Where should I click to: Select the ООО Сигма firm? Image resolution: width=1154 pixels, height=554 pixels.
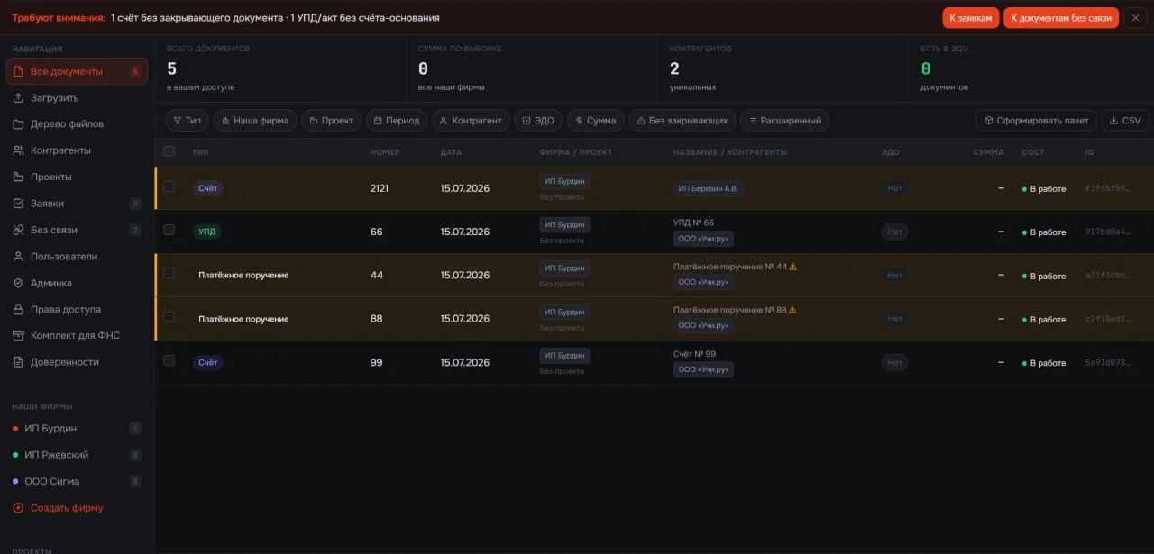coord(77,481)
